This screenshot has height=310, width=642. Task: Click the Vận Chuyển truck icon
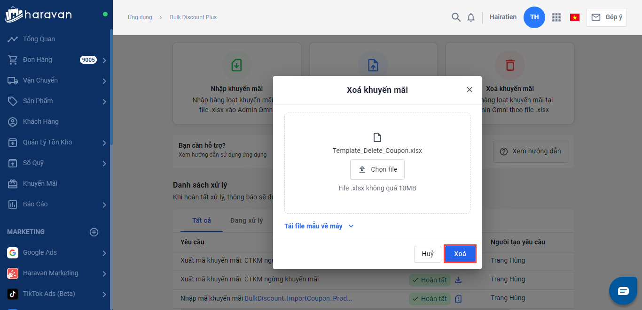click(13, 80)
